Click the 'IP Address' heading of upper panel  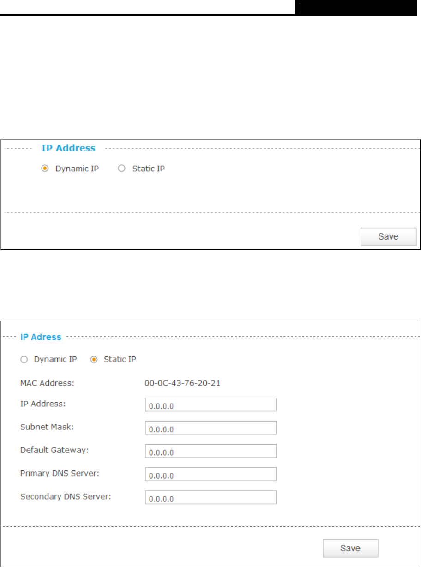click(x=68, y=148)
